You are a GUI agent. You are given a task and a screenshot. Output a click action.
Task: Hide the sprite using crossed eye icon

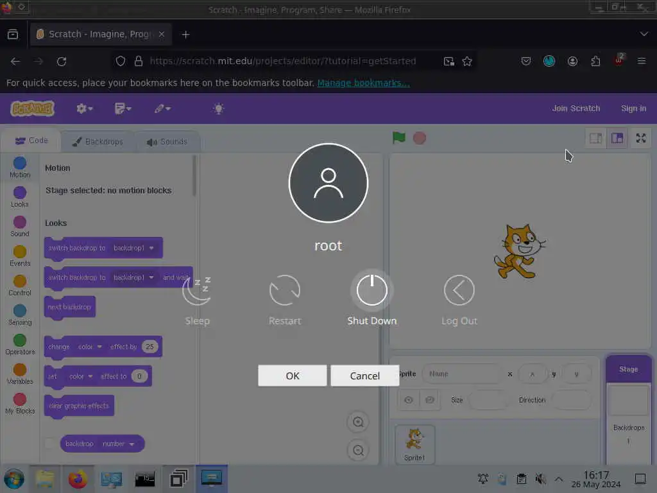pos(429,400)
